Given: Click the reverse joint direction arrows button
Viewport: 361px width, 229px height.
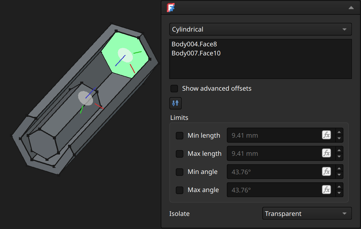Looking at the screenshot, I should 175,103.
